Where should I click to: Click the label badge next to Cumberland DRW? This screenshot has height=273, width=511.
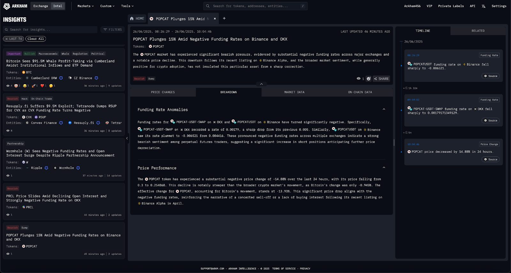click(x=61, y=78)
